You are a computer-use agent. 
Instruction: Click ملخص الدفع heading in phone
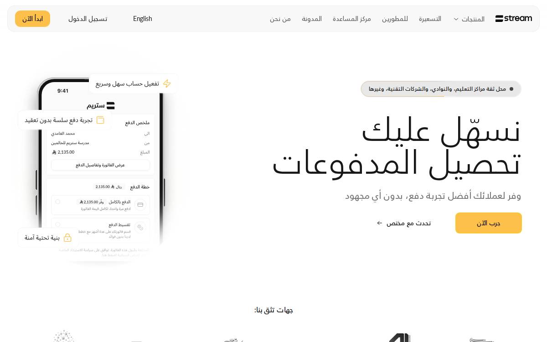coord(137,123)
